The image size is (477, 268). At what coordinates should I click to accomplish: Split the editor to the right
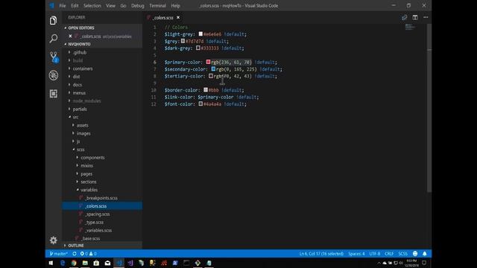click(415, 18)
